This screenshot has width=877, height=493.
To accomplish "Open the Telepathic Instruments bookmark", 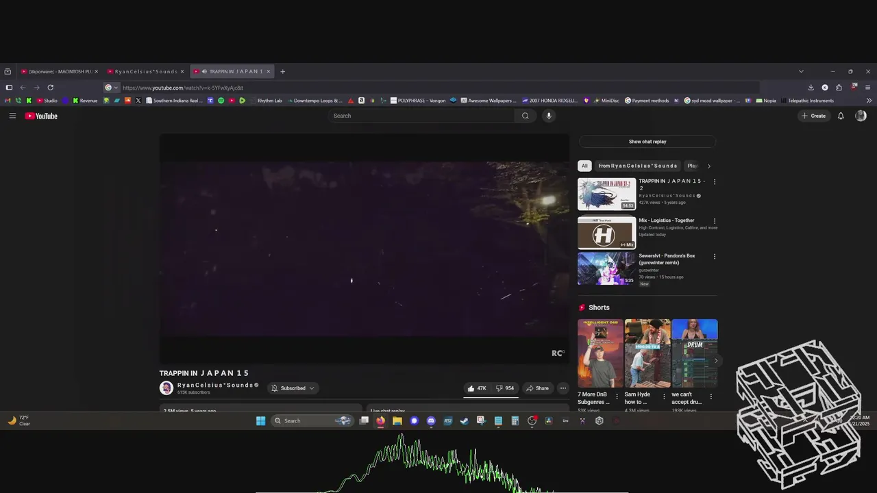I will tap(806, 101).
